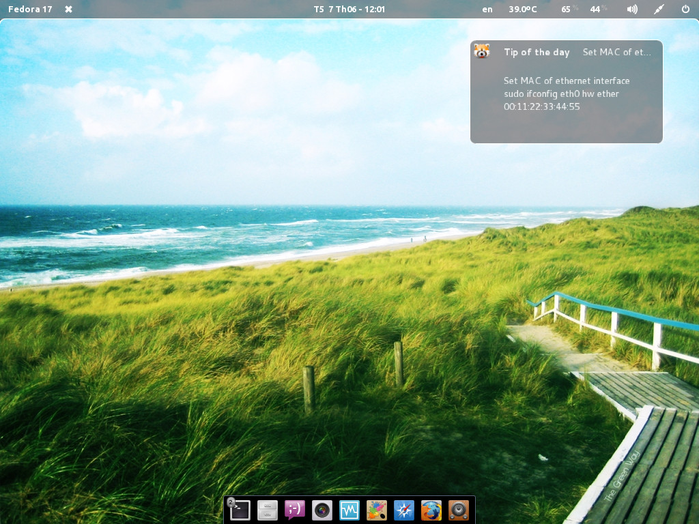699x524 pixels.
Task: Switch keyboard layout via en indicator
Action: click(x=487, y=9)
